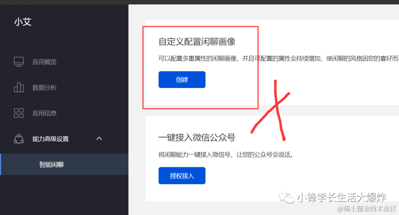
Task: Click the four-squares grid icon for 应用信息
Action: [x=19, y=113]
